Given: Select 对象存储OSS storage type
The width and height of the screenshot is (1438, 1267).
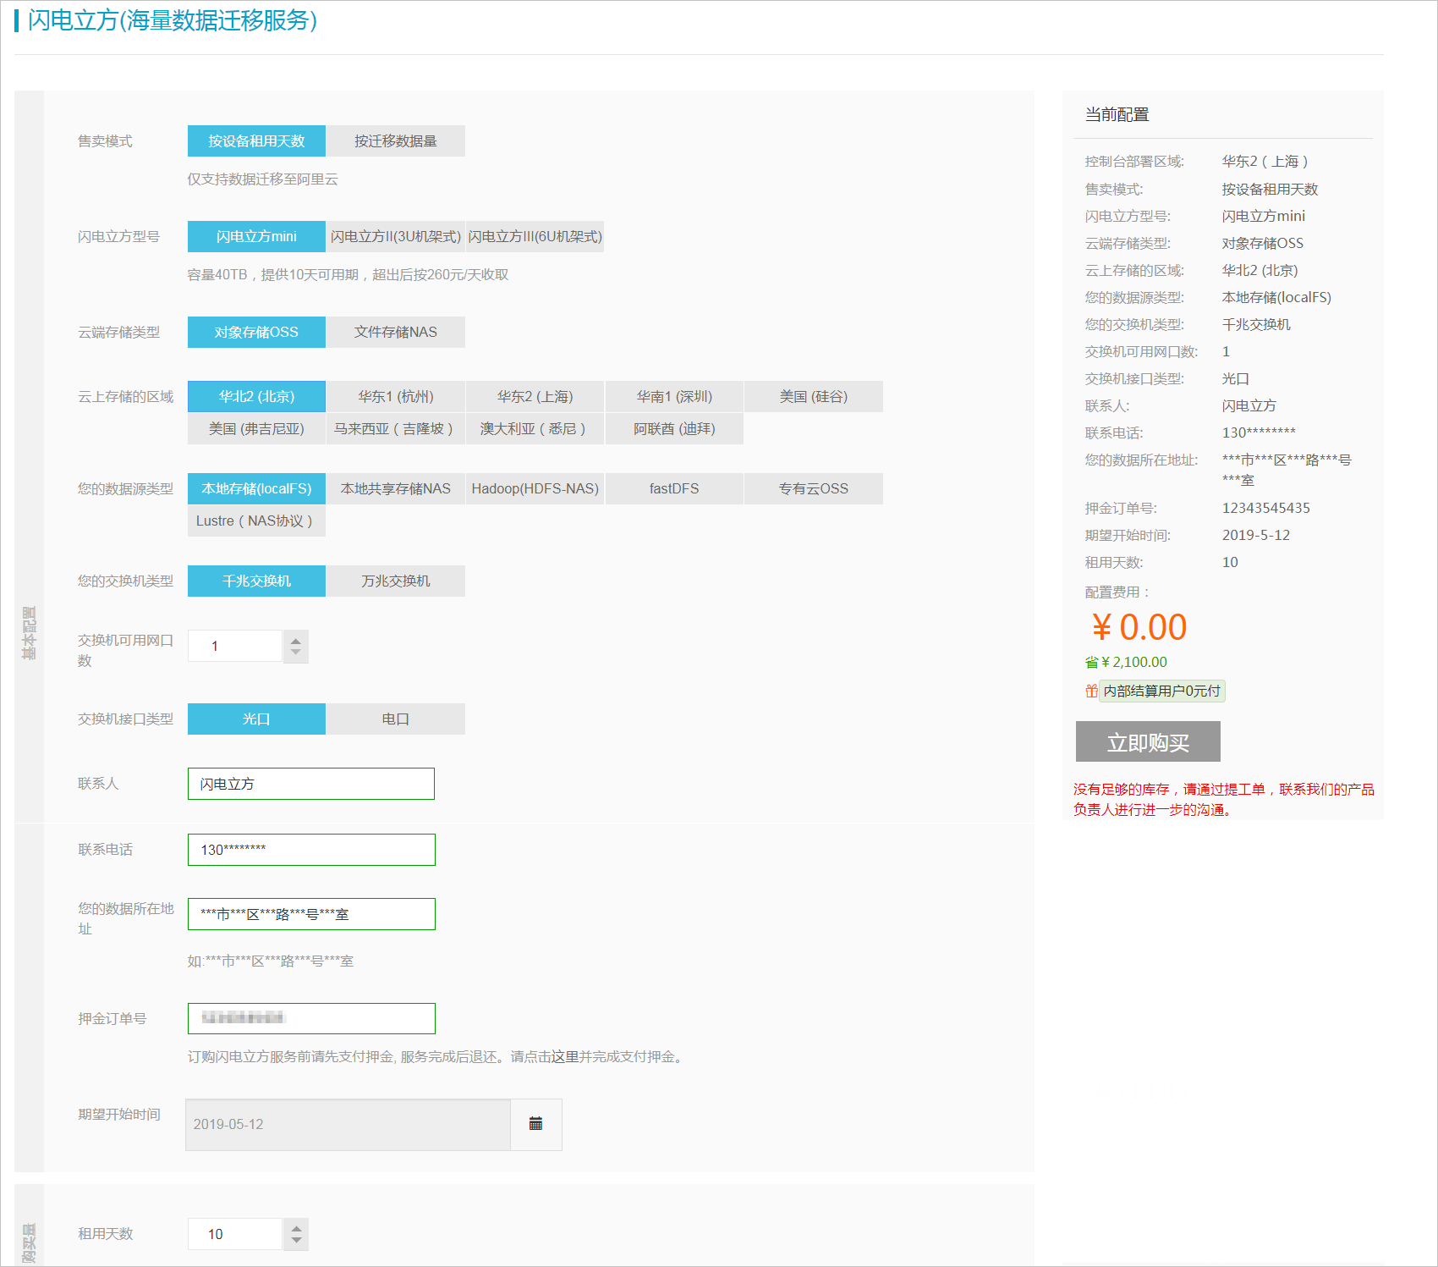Looking at the screenshot, I should tap(256, 333).
